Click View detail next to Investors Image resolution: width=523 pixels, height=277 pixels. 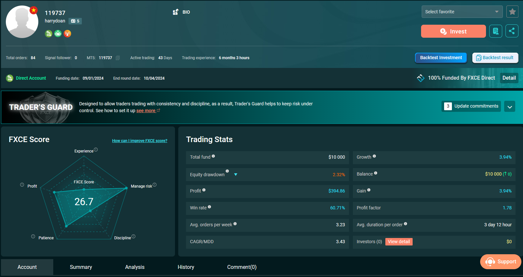click(399, 242)
